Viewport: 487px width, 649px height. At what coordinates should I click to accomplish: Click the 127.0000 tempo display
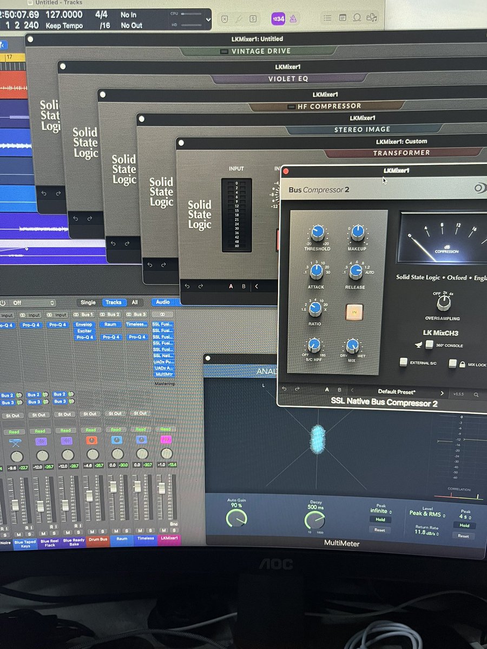tap(64, 15)
